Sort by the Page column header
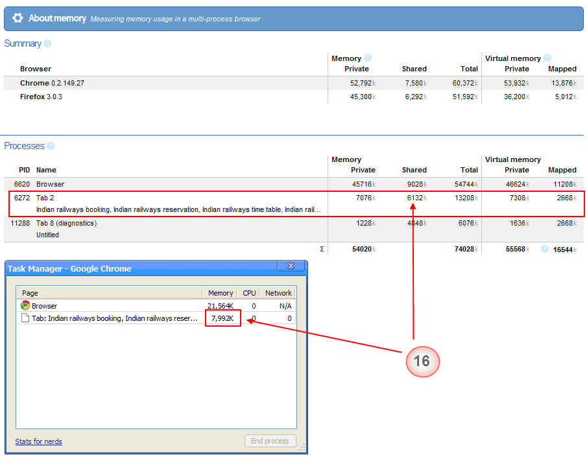Viewport: 587px width, 457px height. [109, 293]
